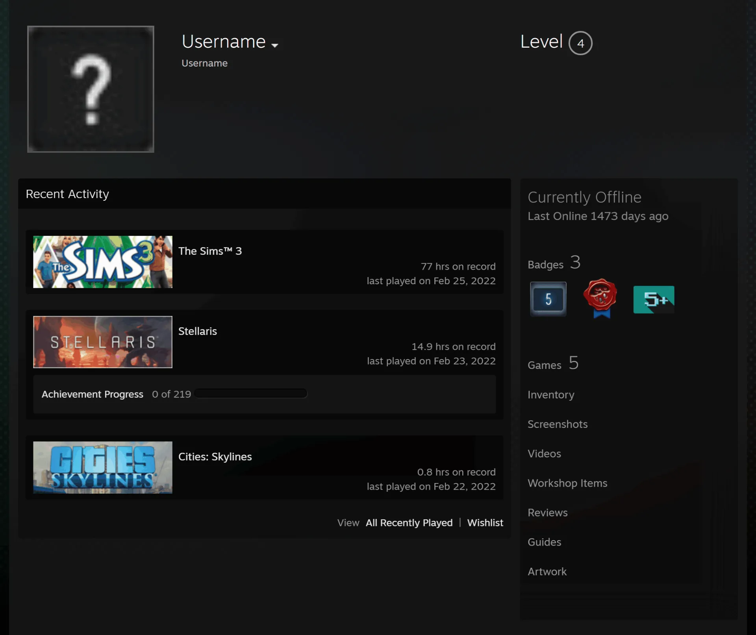Image resolution: width=756 pixels, height=635 pixels.
Task: Go to Screenshots
Action: [x=558, y=424]
